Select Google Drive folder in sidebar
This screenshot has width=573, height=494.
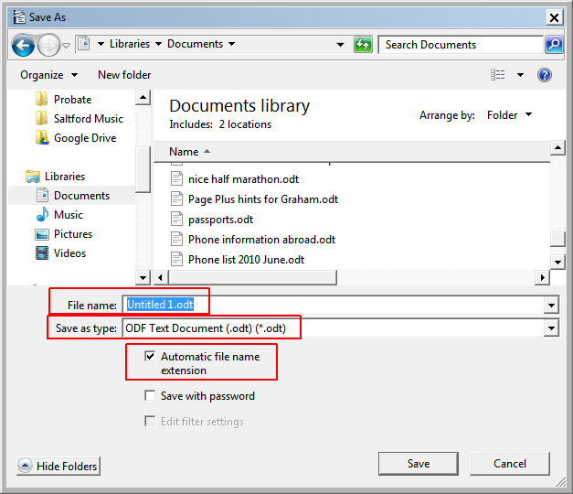(x=84, y=138)
